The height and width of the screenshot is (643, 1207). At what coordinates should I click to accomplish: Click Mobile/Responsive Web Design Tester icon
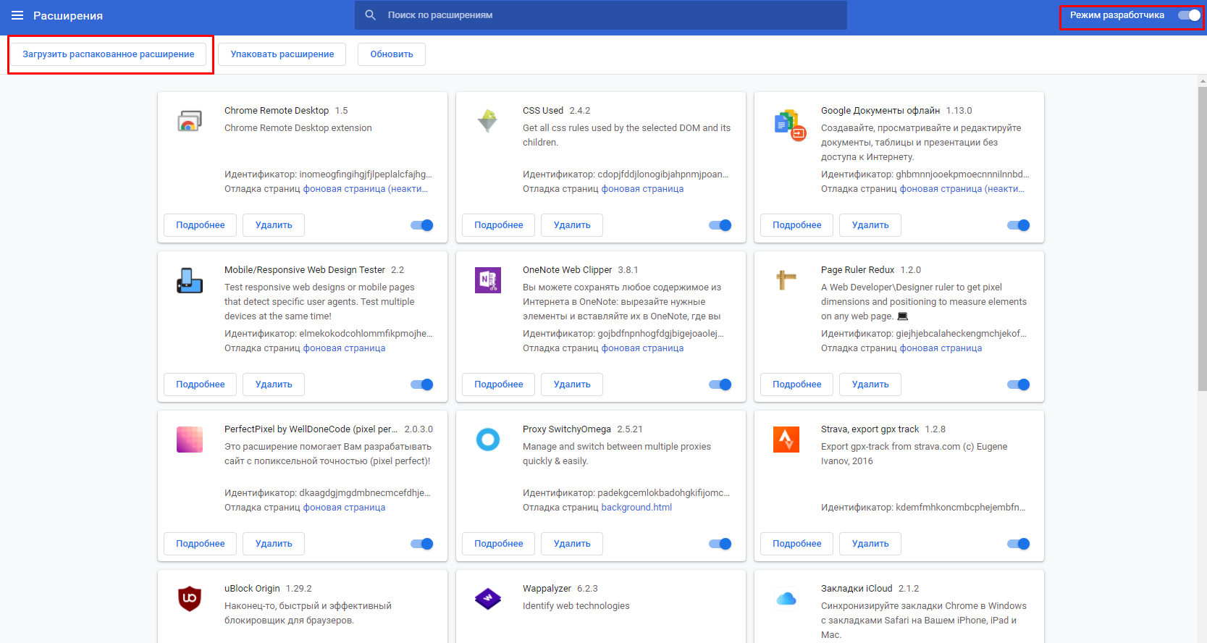click(x=190, y=280)
